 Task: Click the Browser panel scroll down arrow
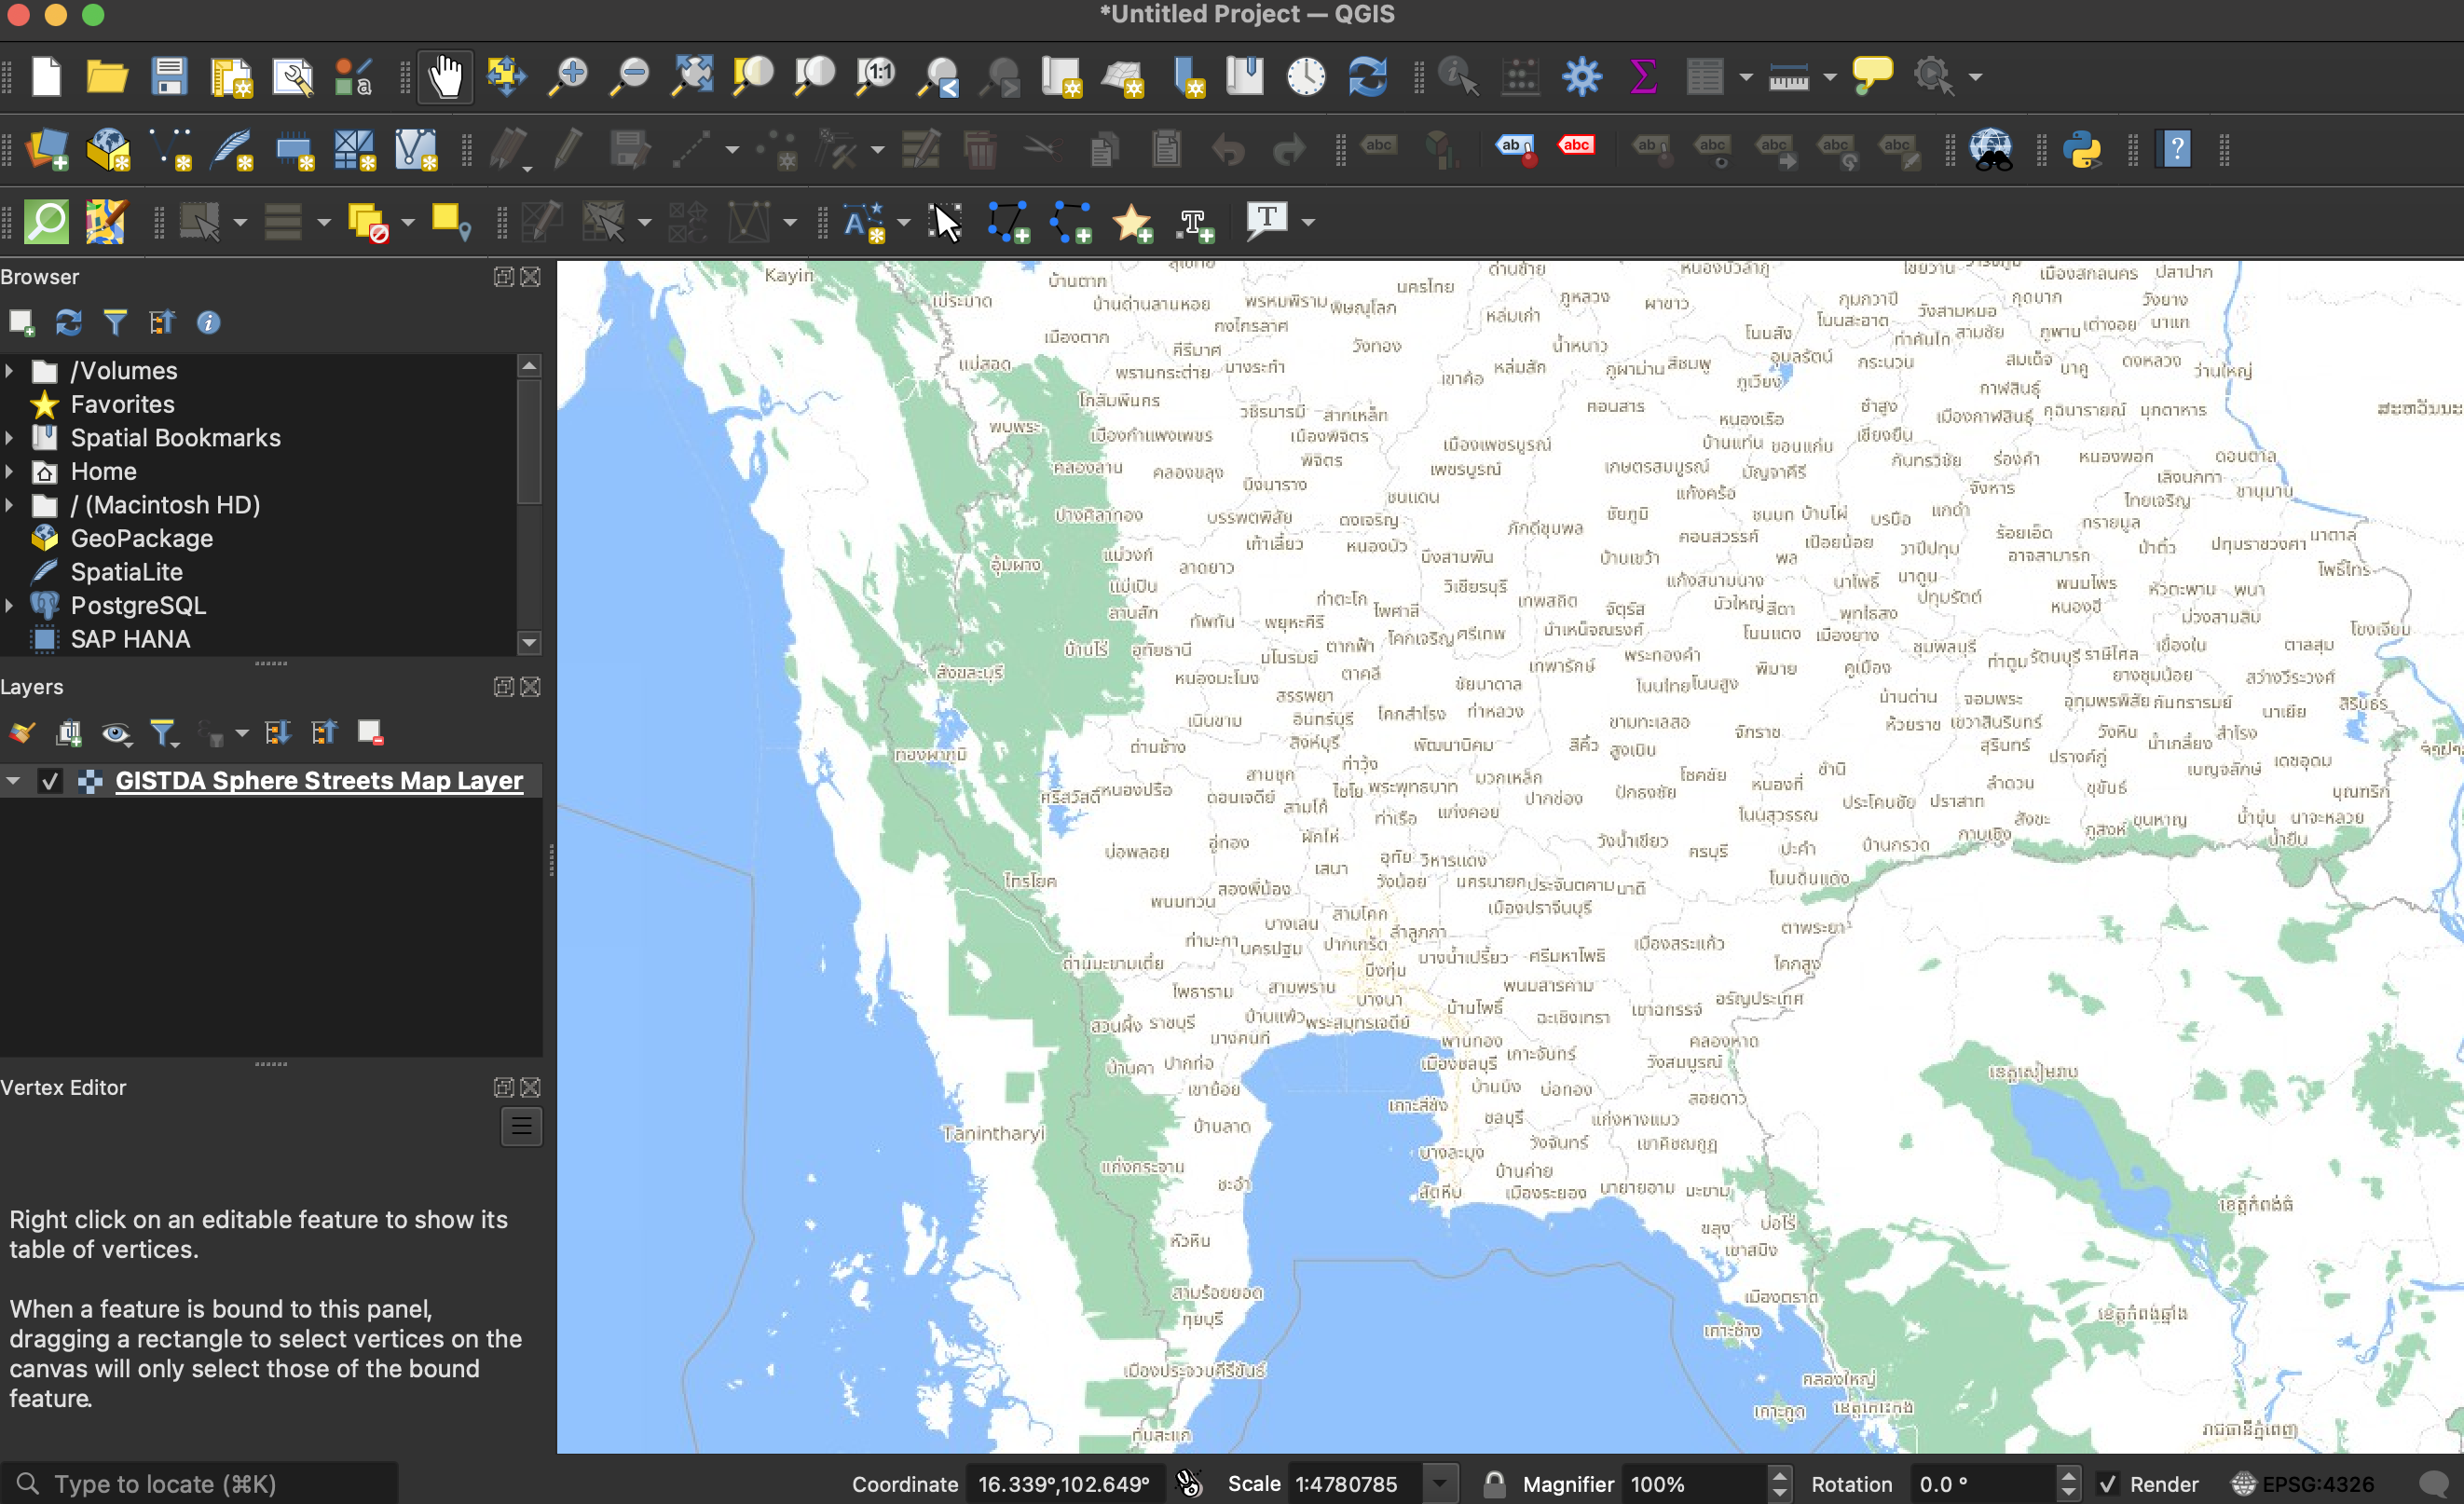point(529,642)
